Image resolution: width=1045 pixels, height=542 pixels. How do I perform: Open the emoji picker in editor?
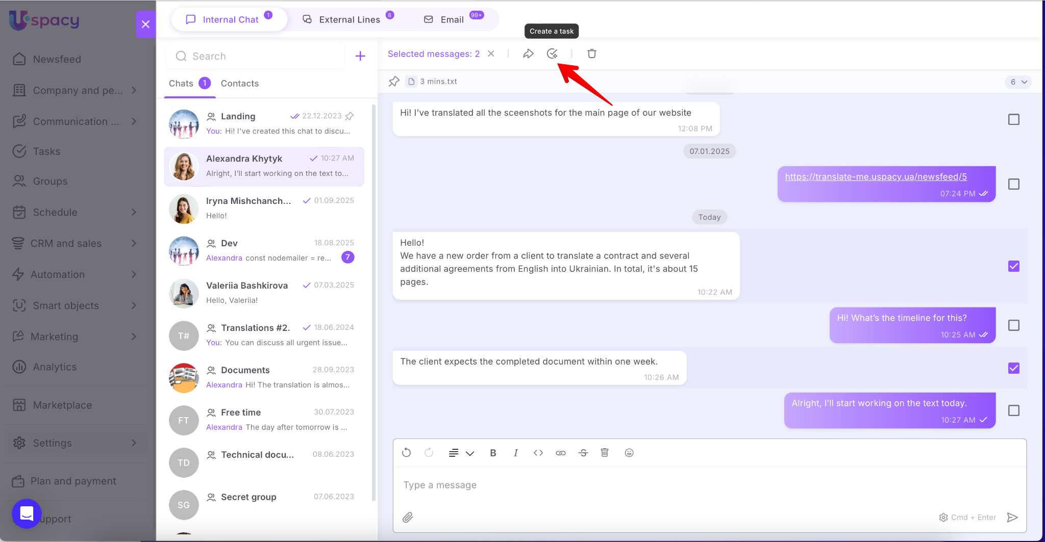629,453
